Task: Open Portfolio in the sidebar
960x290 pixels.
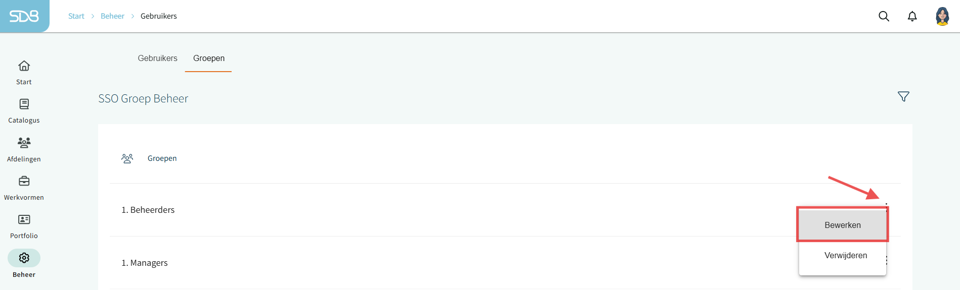Action: (x=24, y=226)
